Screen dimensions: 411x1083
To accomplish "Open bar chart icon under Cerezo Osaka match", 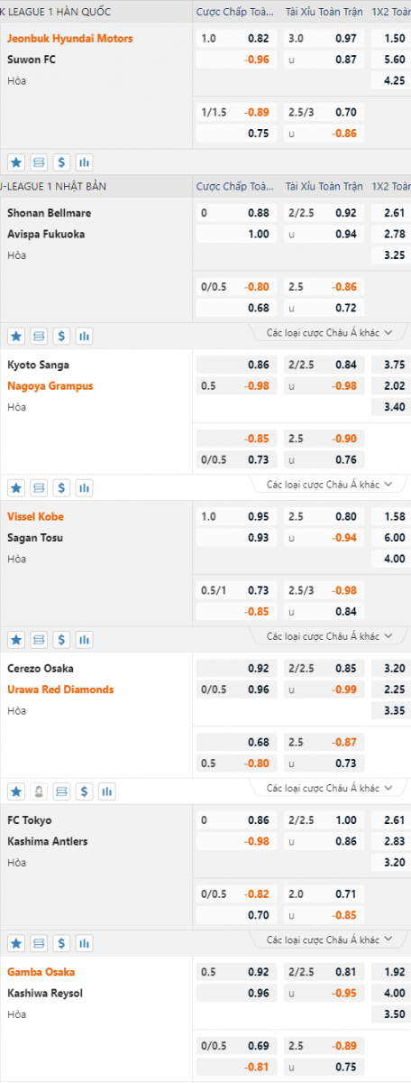I will (106, 791).
